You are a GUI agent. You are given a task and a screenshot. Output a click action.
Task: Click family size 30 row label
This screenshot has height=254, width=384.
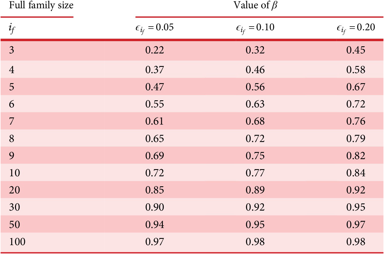(x=15, y=207)
